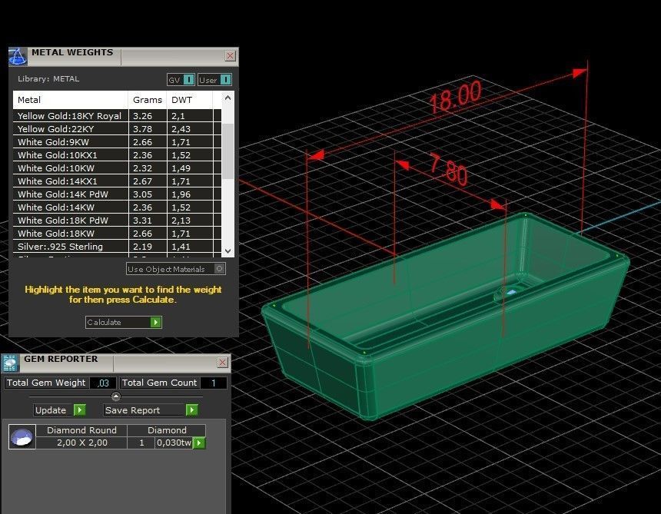Select White Gold:18K PdW row

117,221
